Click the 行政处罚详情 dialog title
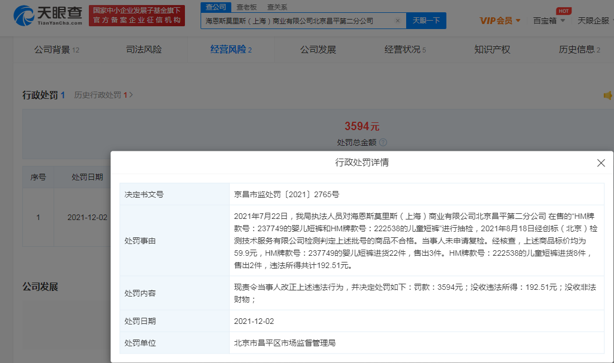614x363 pixels. point(362,163)
